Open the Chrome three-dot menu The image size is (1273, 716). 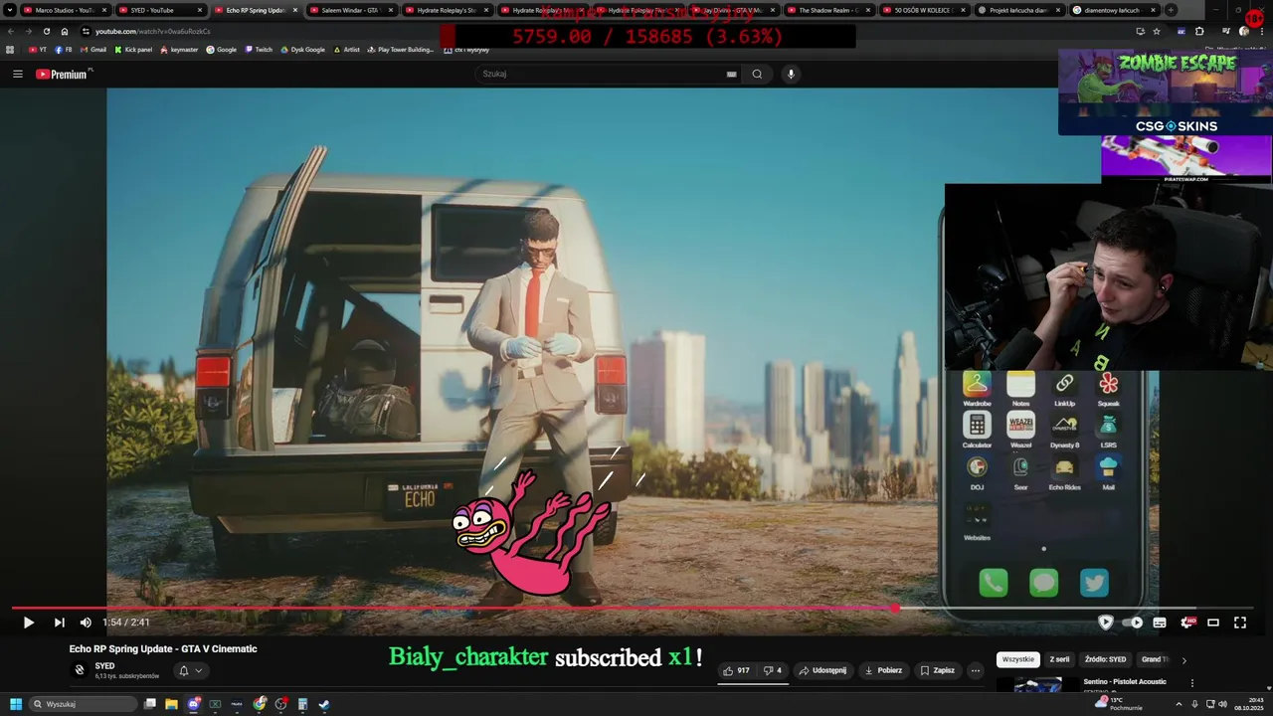tap(1263, 31)
